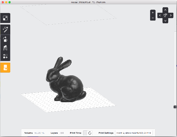Click the Layers count value
The width and height of the screenshot is (177, 137).
[x=62, y=133]
